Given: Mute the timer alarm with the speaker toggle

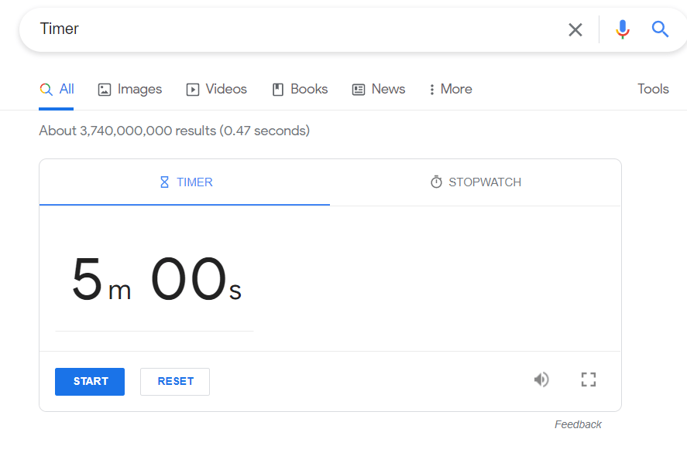Looking at the screenshot, I should tap(541, 379).
